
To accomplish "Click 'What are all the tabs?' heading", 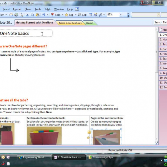I will tap(14, 100).
